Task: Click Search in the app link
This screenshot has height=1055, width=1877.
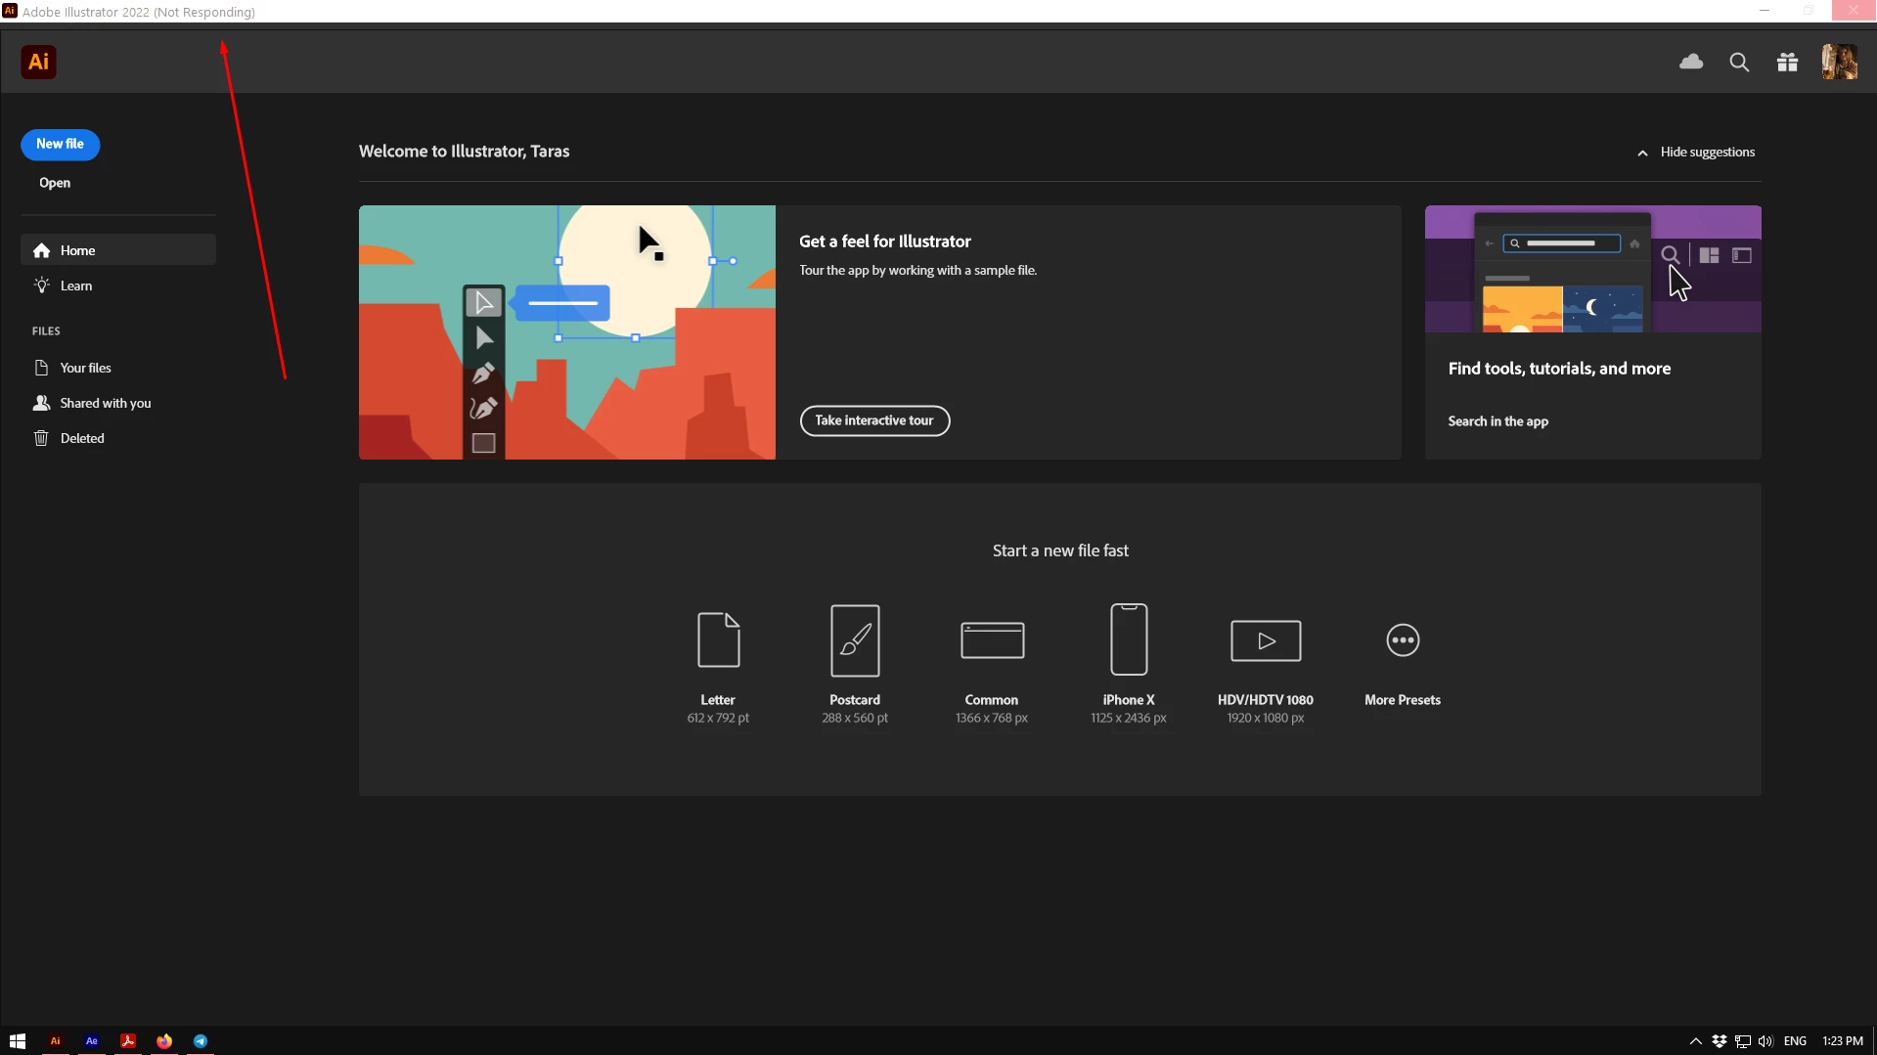Action: click(1497, 421)
